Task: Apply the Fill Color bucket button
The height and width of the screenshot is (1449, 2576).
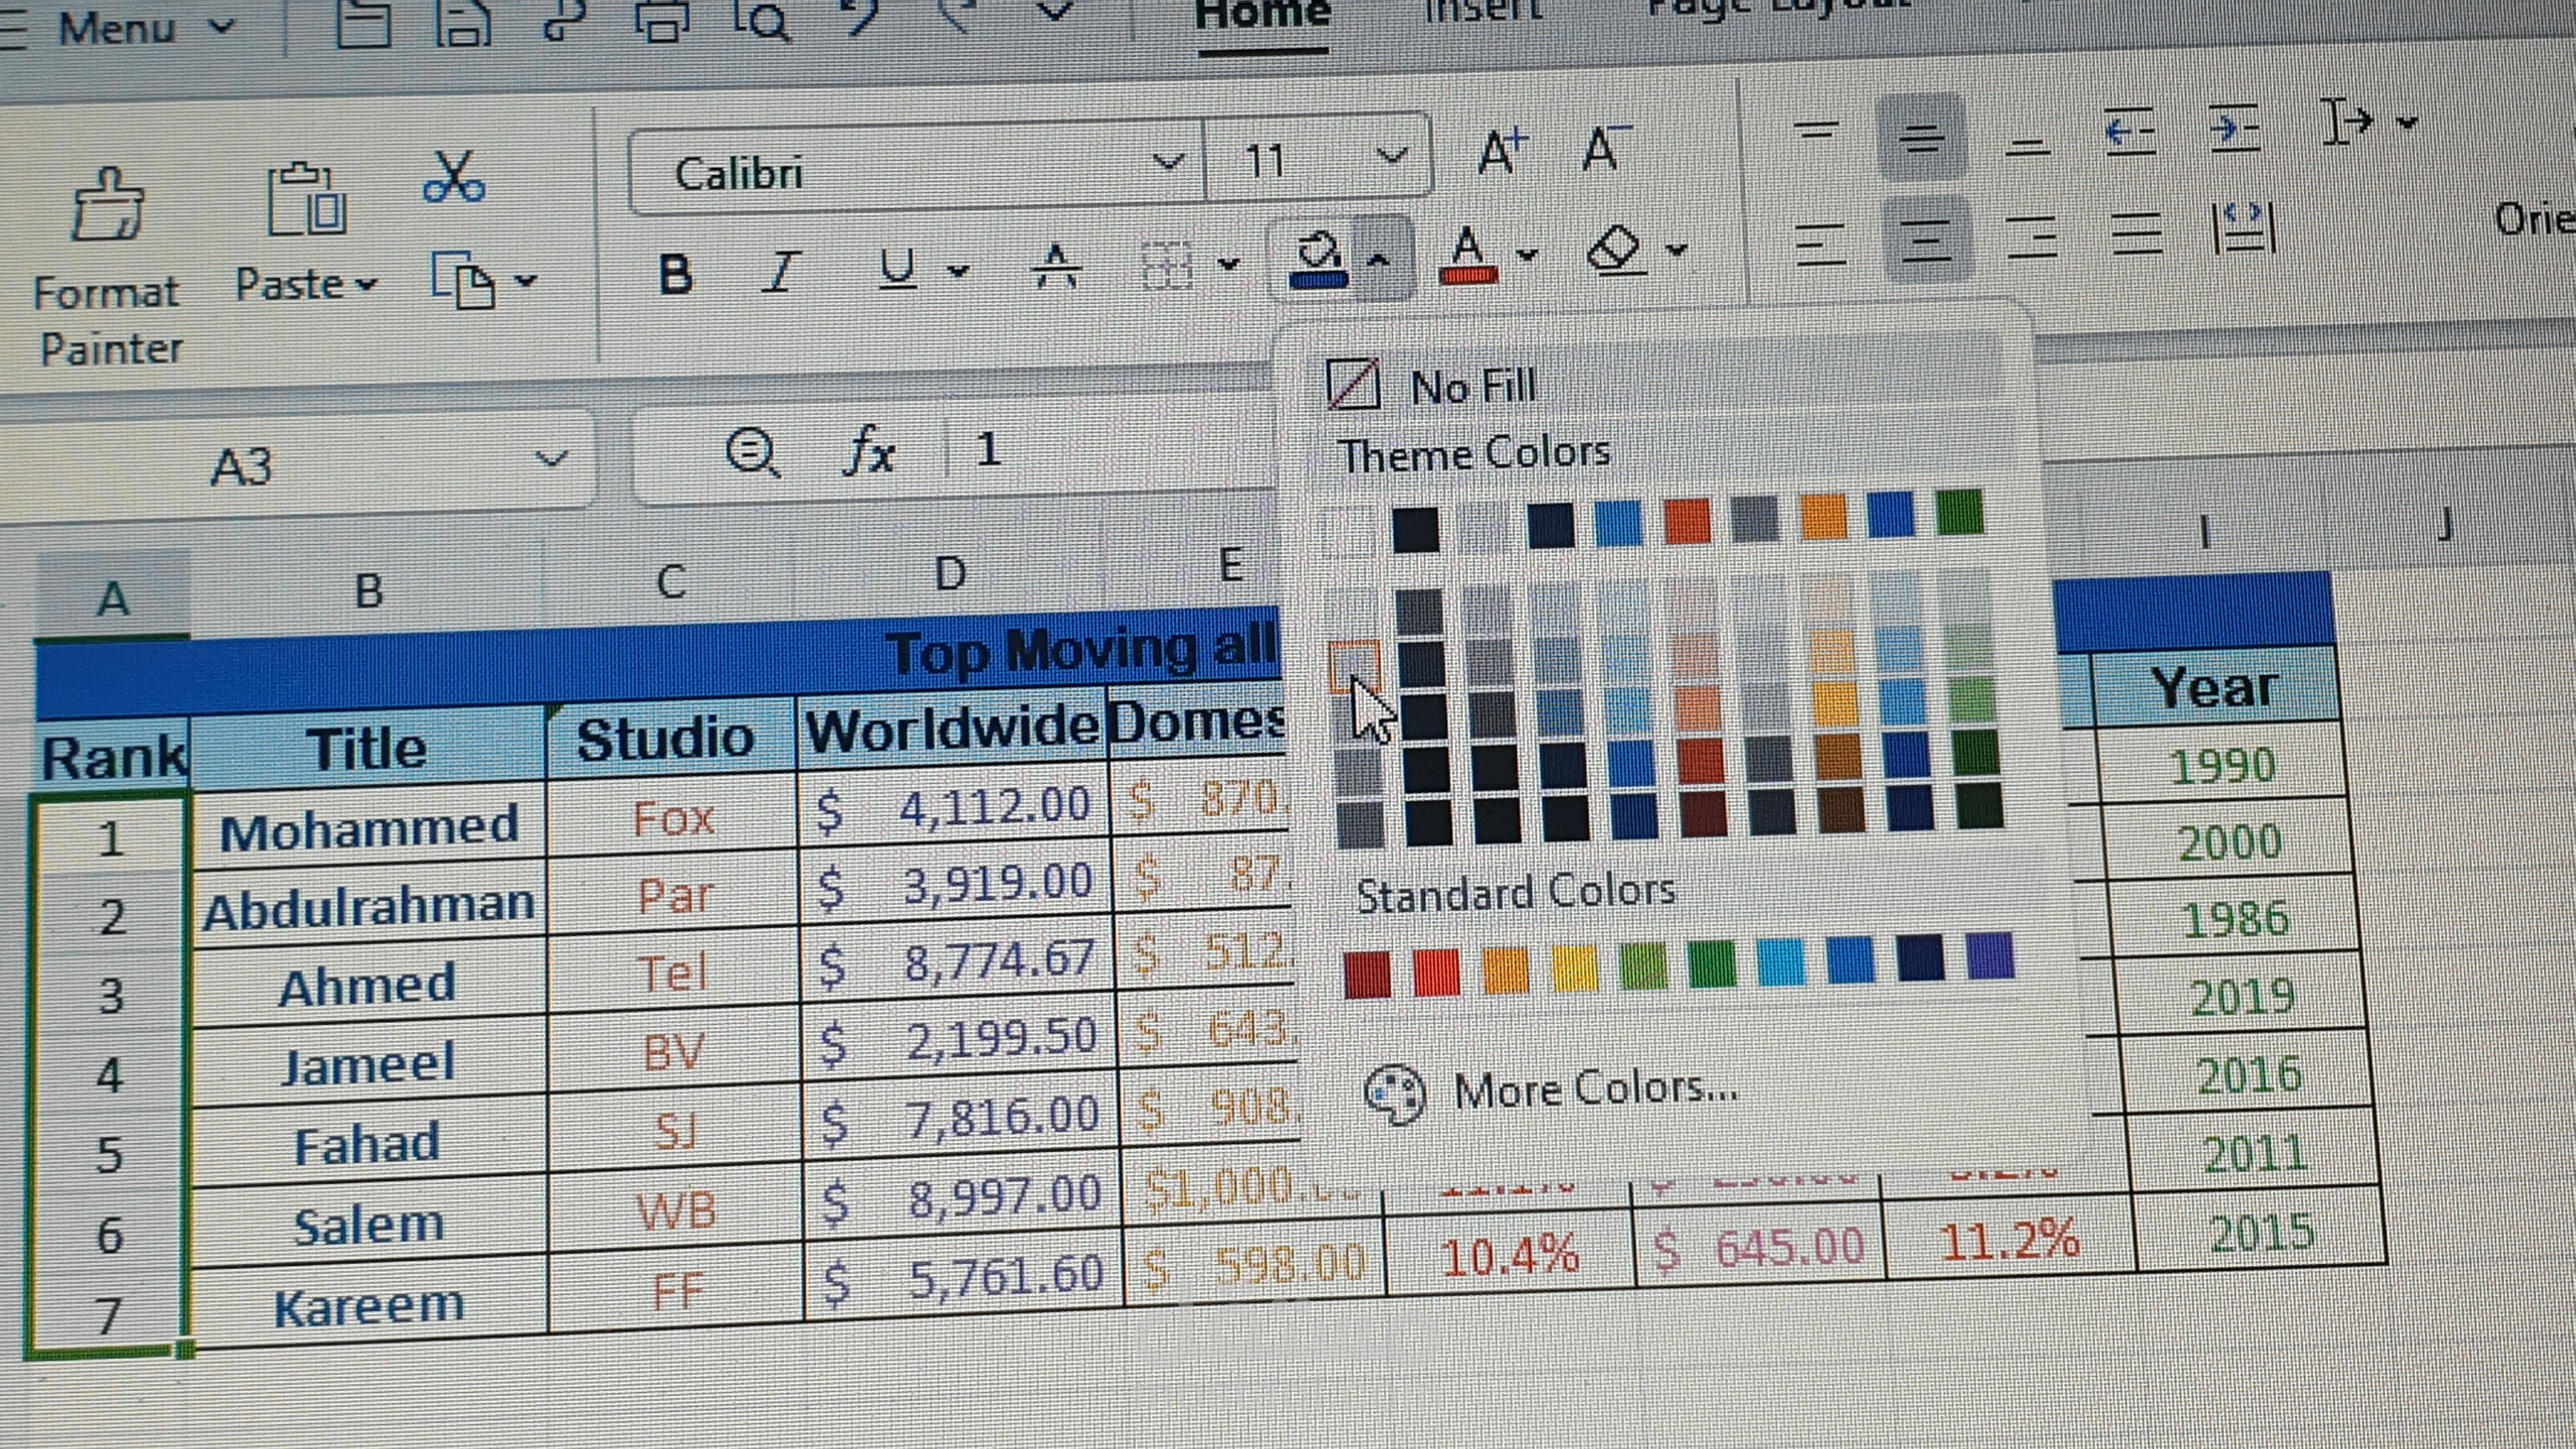Action: [x=1318, y=258]
